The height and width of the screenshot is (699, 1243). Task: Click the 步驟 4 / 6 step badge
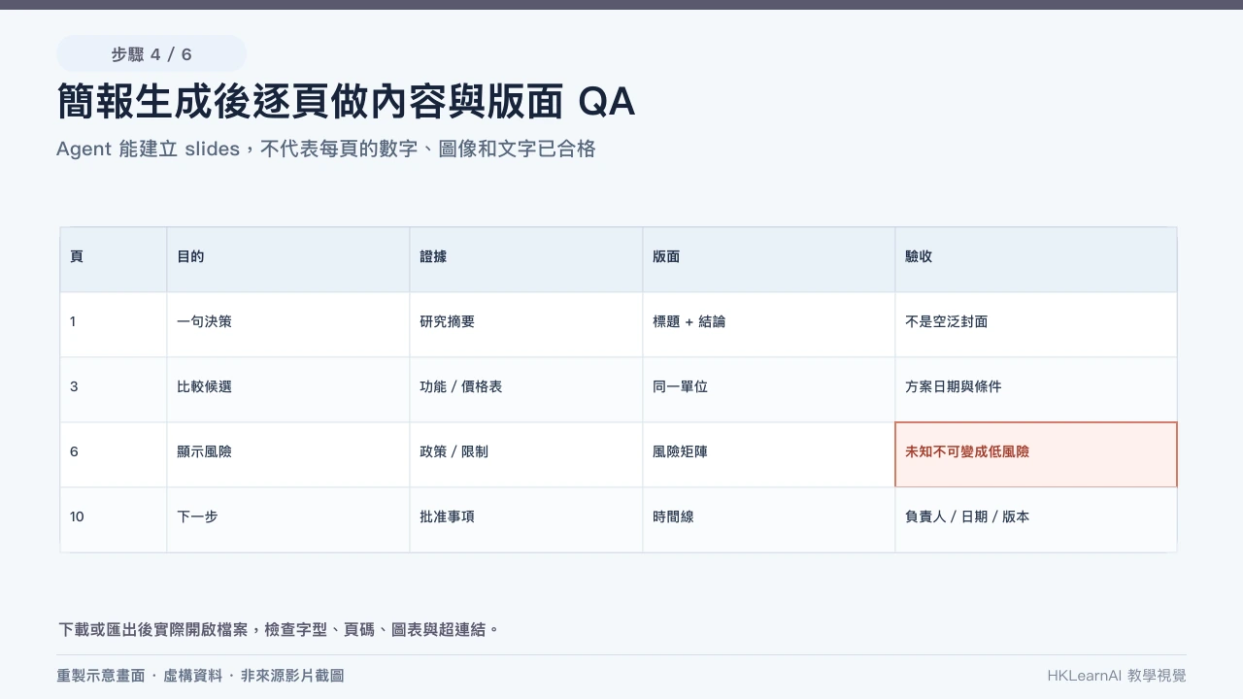click(151, 54)
